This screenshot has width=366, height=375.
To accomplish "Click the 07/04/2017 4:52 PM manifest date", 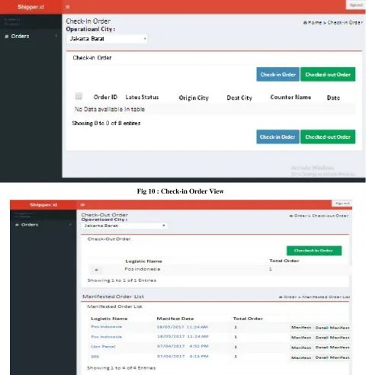I will pyautogui.click(x=182, y=346).
